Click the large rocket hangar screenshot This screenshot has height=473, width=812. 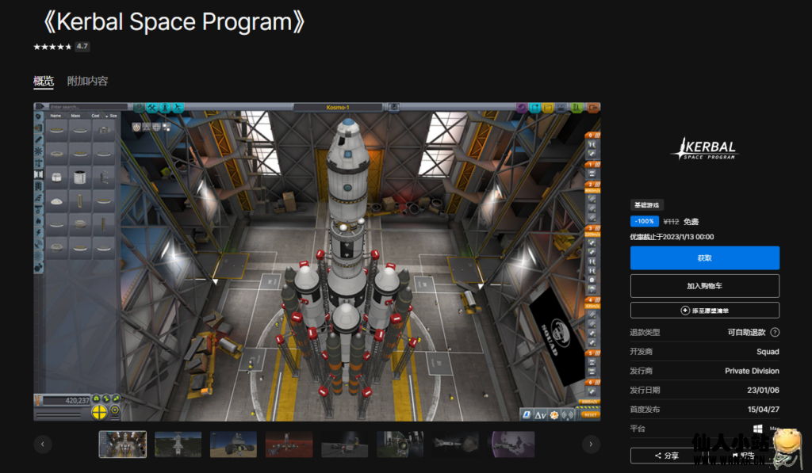coord(317,261)
